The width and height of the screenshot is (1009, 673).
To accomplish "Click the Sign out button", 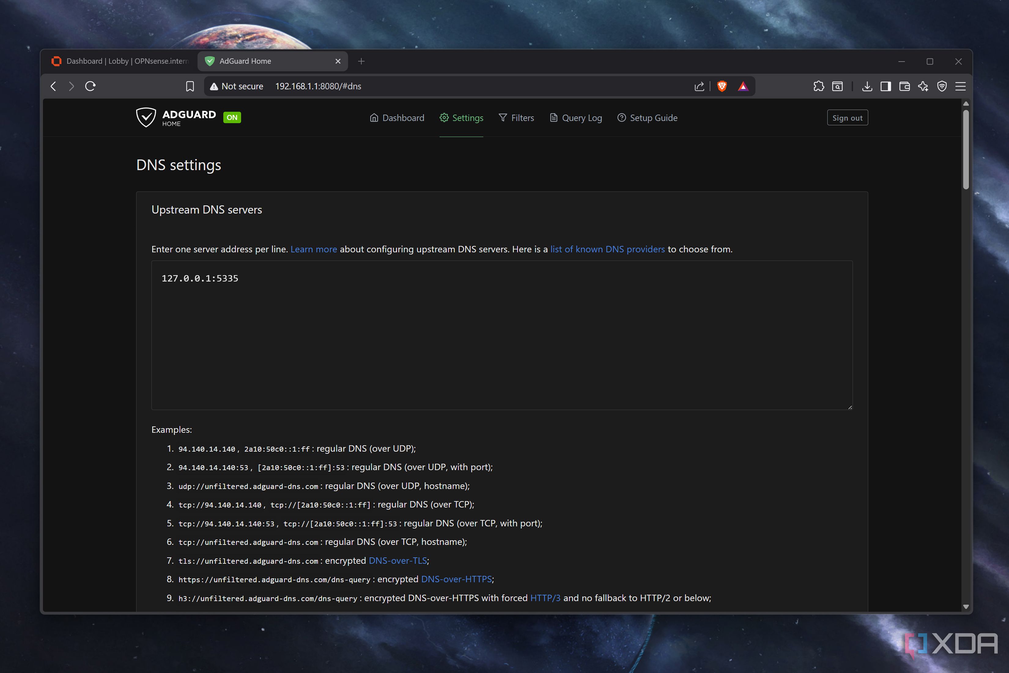I will [x=847, y=117].
